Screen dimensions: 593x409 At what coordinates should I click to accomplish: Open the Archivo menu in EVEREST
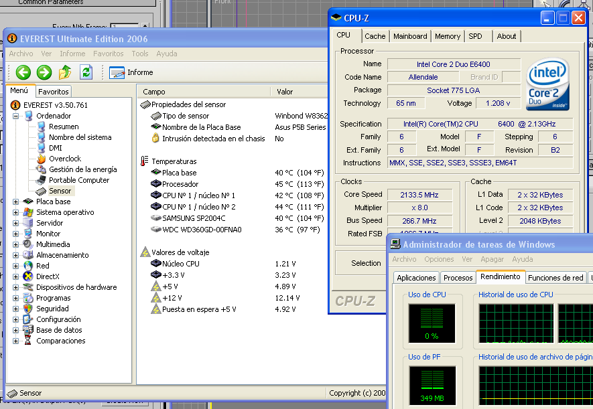pos(21,54)
